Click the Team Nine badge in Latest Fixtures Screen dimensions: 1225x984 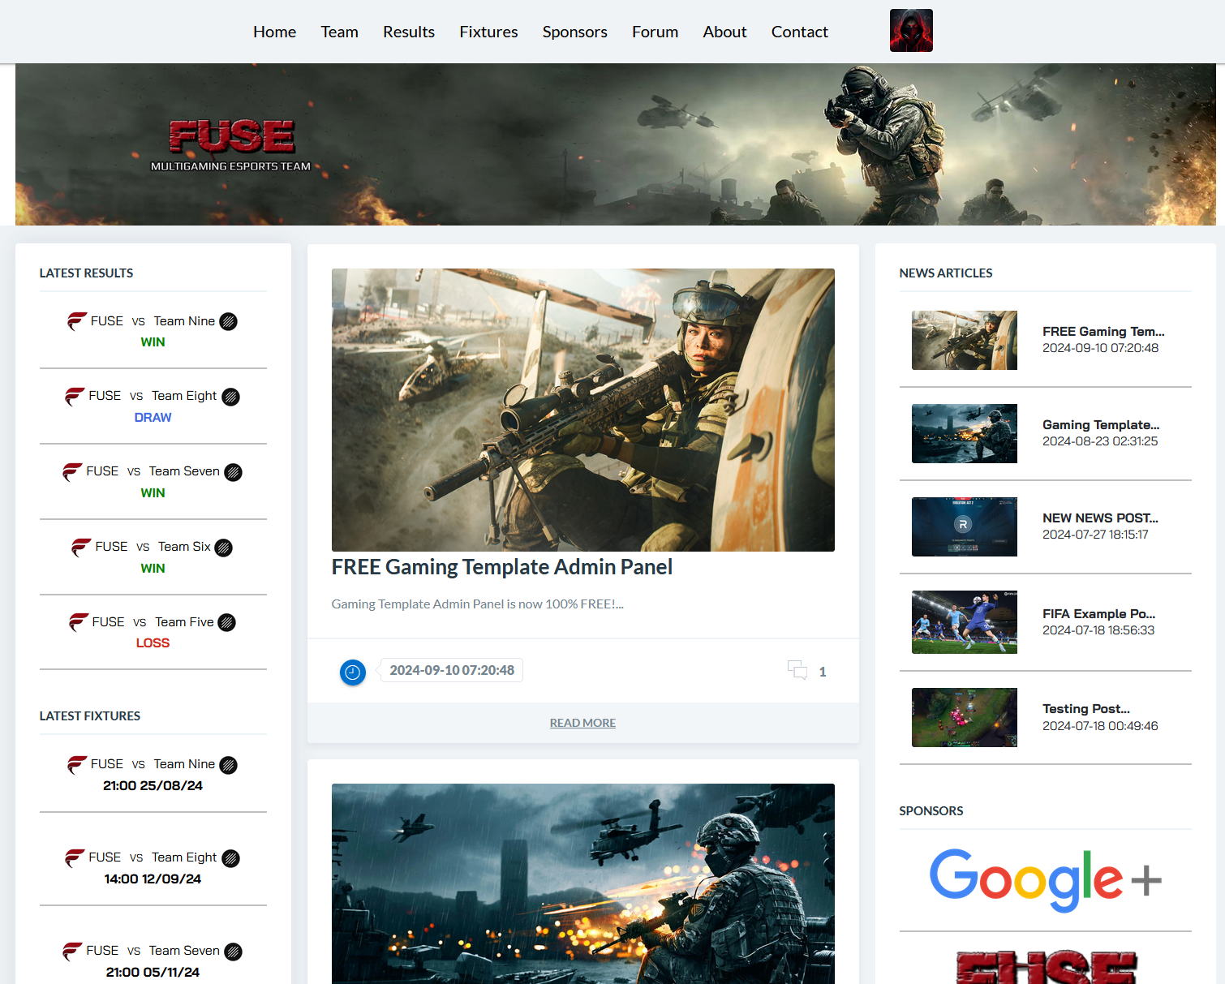tap(229, 765)
